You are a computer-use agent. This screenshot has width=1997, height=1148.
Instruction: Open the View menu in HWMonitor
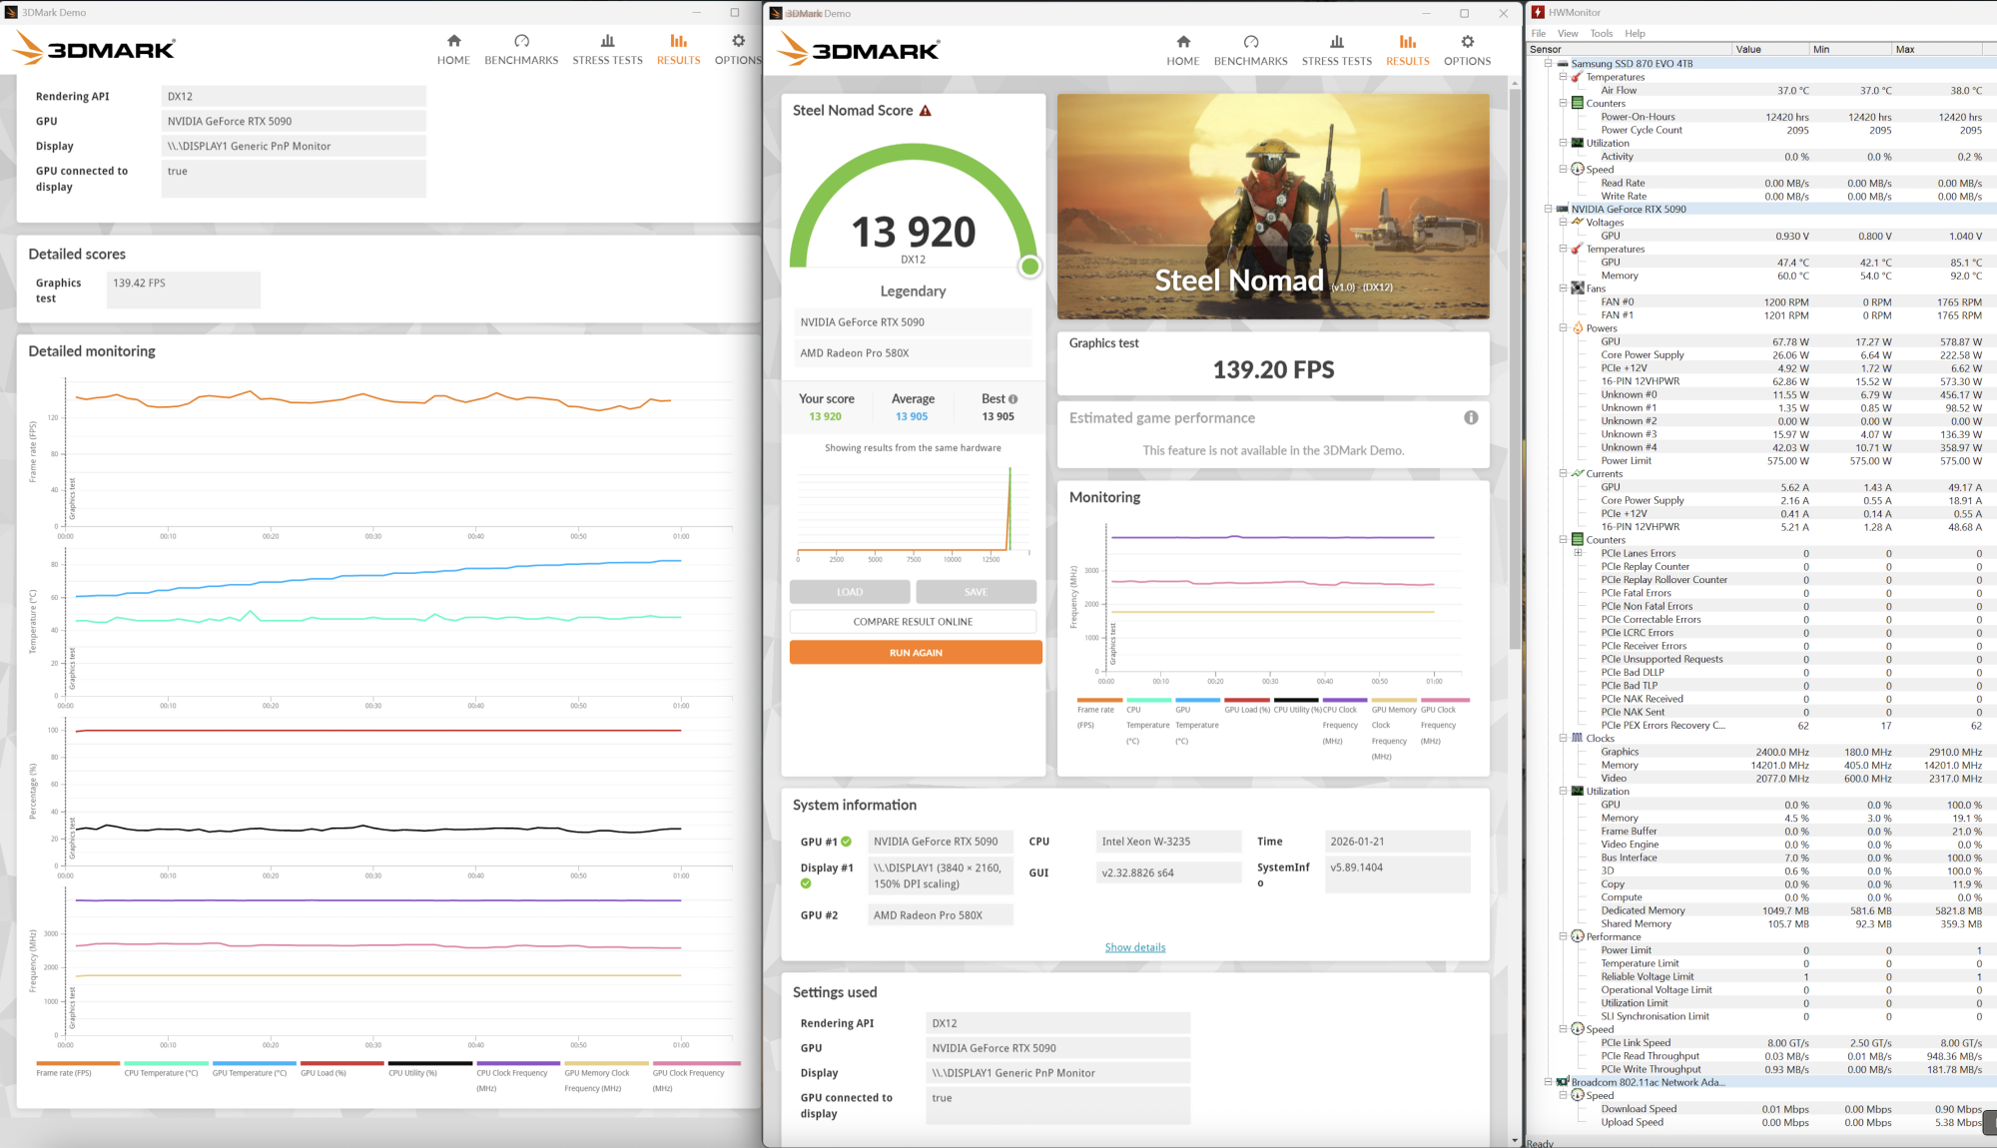pos(1568,34)
